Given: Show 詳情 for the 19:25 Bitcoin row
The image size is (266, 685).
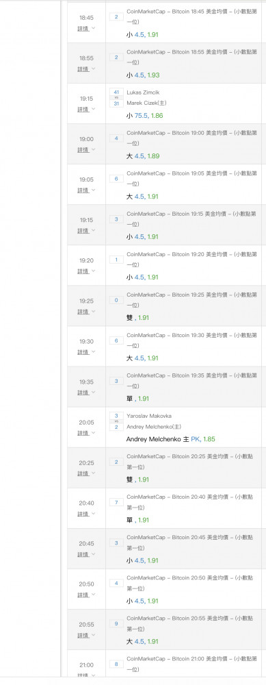Looking at the screenshot, I should [x=86, y=312].
